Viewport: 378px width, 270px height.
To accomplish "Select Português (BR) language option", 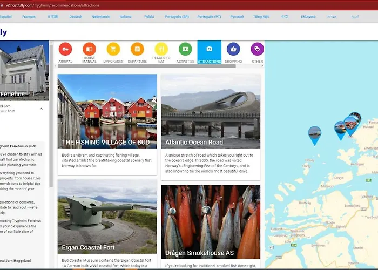I will click(176, 17).
